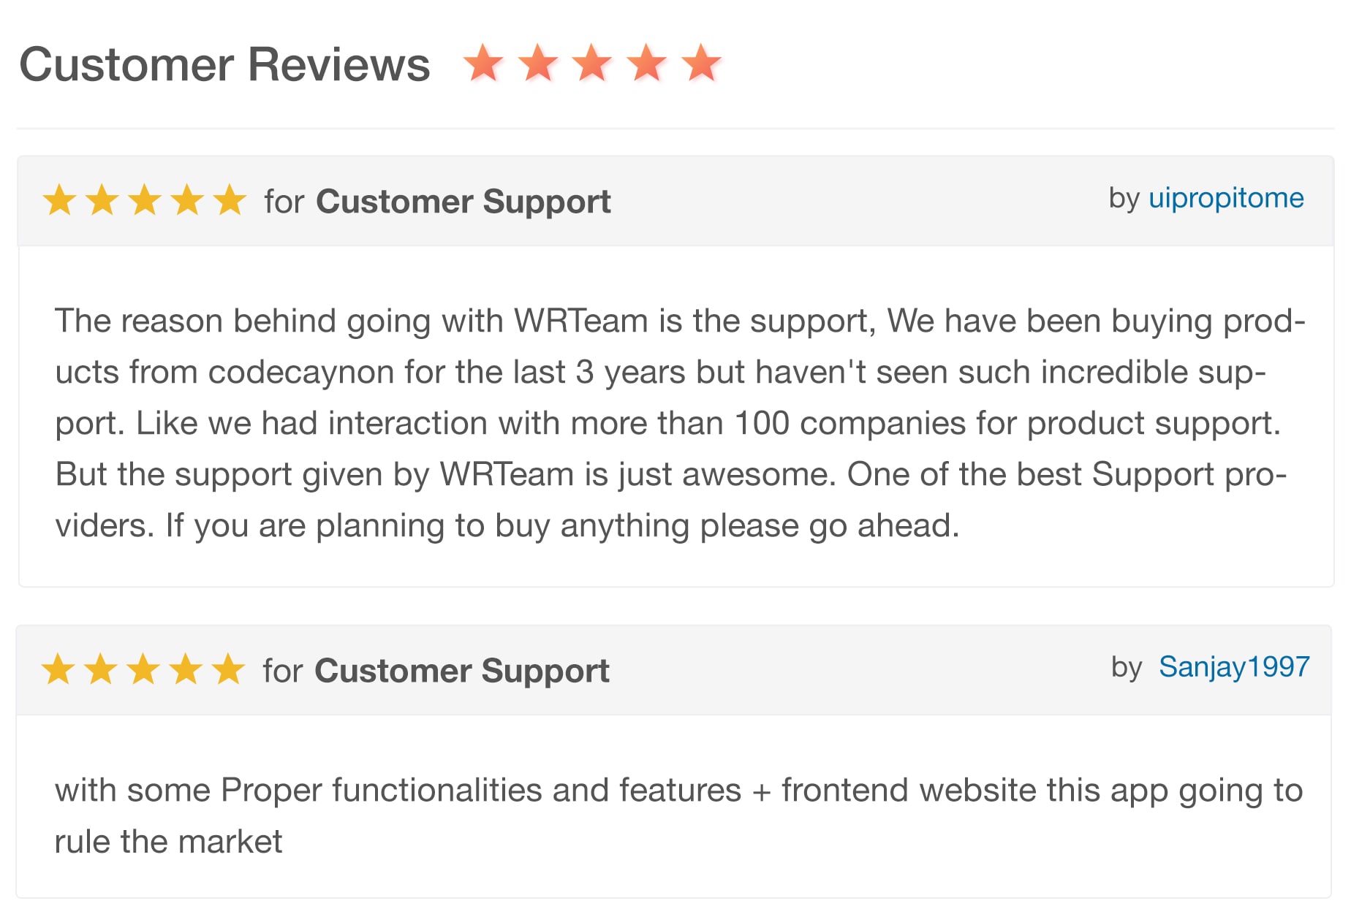Click the review text about ruling the market
The height and width of the screenshot is (917, 1351).
point(678,815)
